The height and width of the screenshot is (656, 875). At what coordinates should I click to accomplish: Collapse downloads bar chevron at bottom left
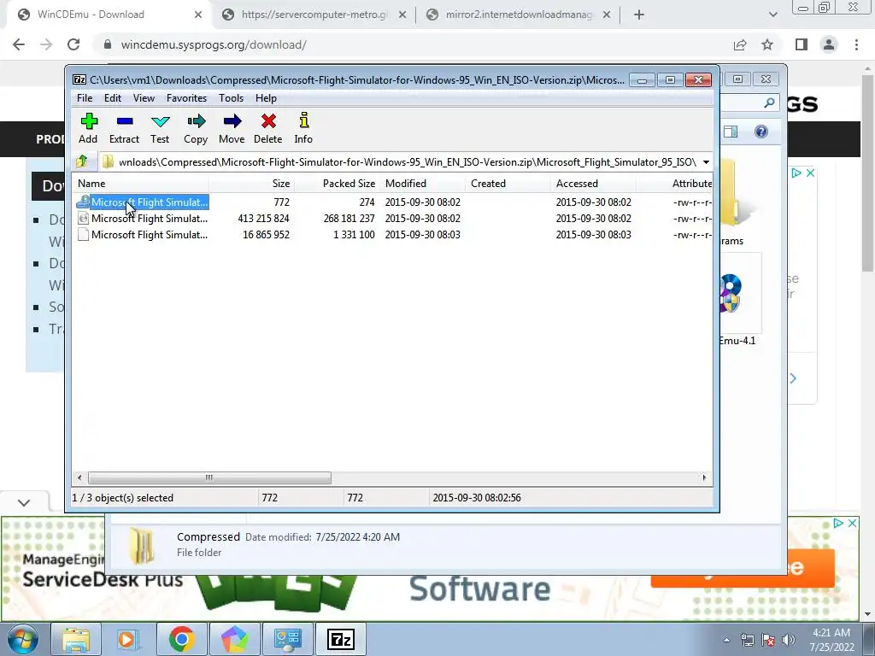23,502
